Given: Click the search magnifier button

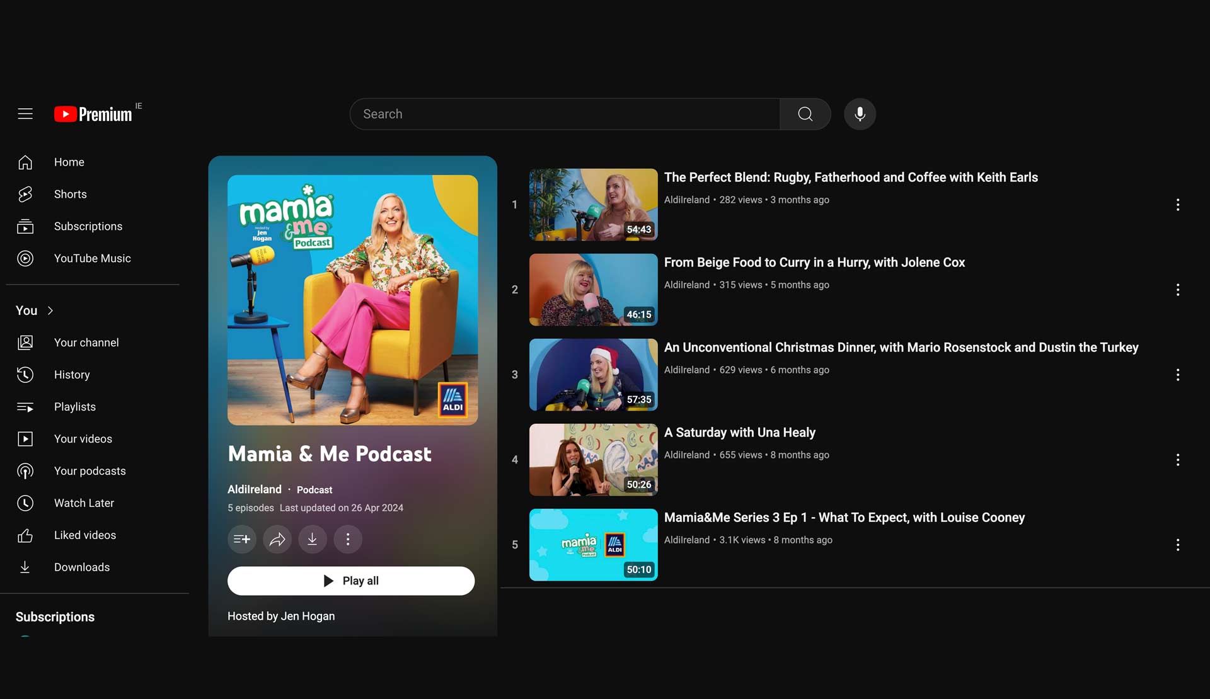Looking at the screenshot, I should [805, 114].
